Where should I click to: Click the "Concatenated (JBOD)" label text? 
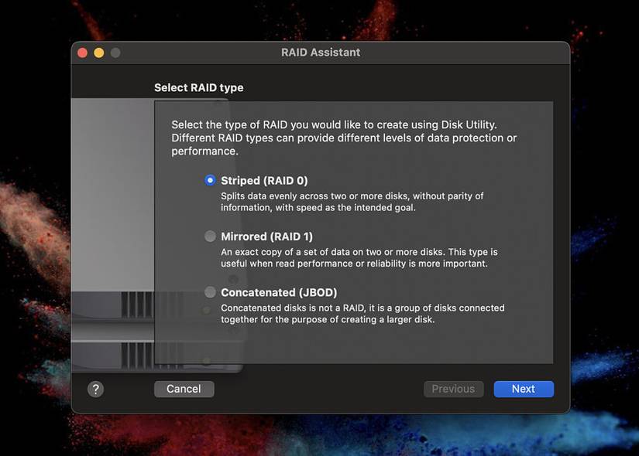(x=279, y=292)
